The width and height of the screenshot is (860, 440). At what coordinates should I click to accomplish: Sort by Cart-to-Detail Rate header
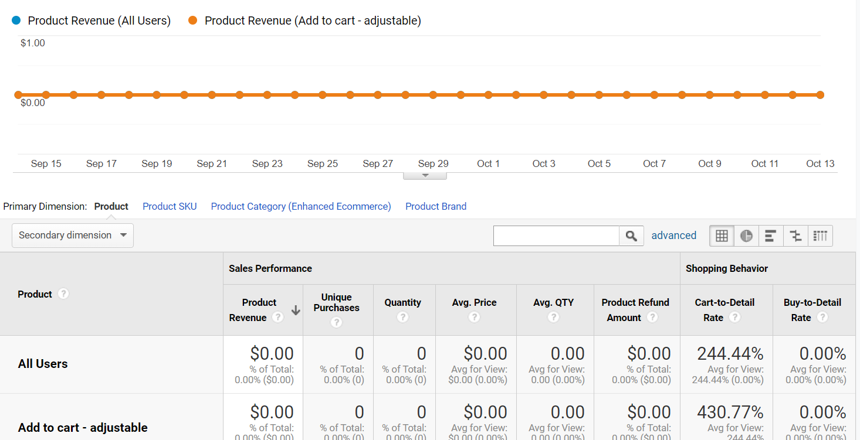pos(724,310)
